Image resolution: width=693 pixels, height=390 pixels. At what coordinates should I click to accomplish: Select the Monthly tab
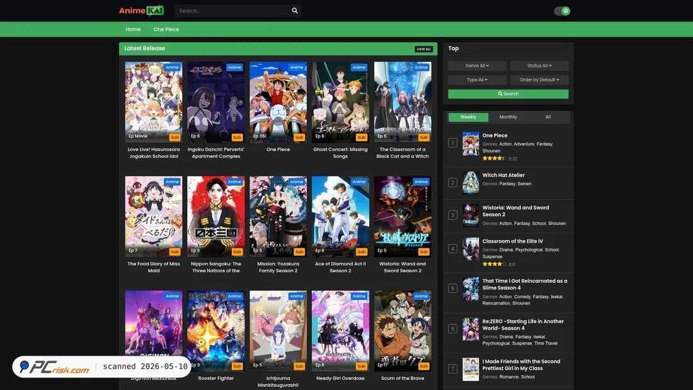point(508,117)
